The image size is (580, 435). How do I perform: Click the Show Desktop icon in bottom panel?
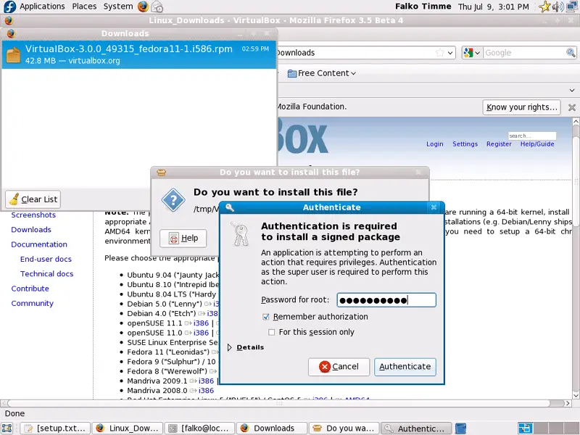7,428
